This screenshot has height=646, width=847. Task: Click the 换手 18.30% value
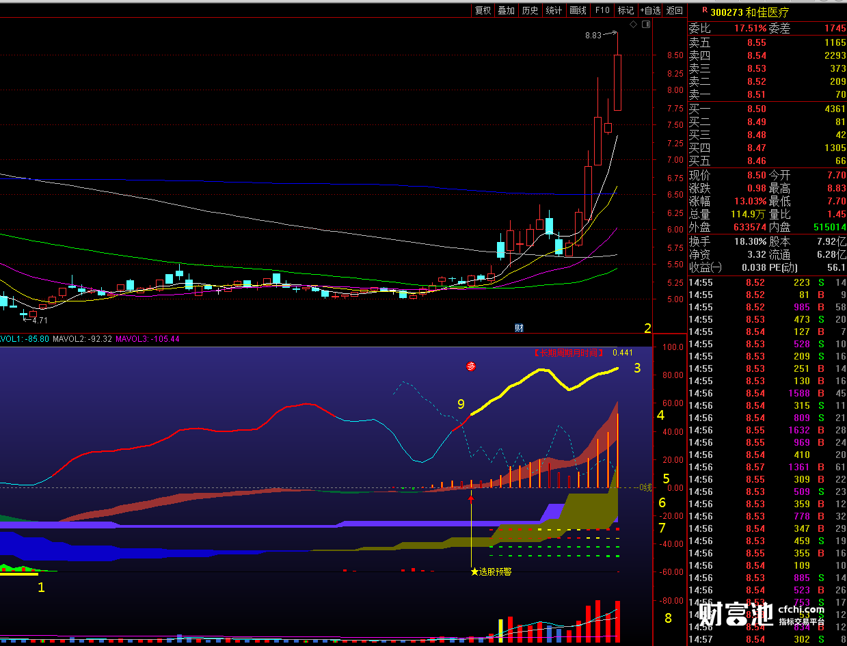point(751,242)
